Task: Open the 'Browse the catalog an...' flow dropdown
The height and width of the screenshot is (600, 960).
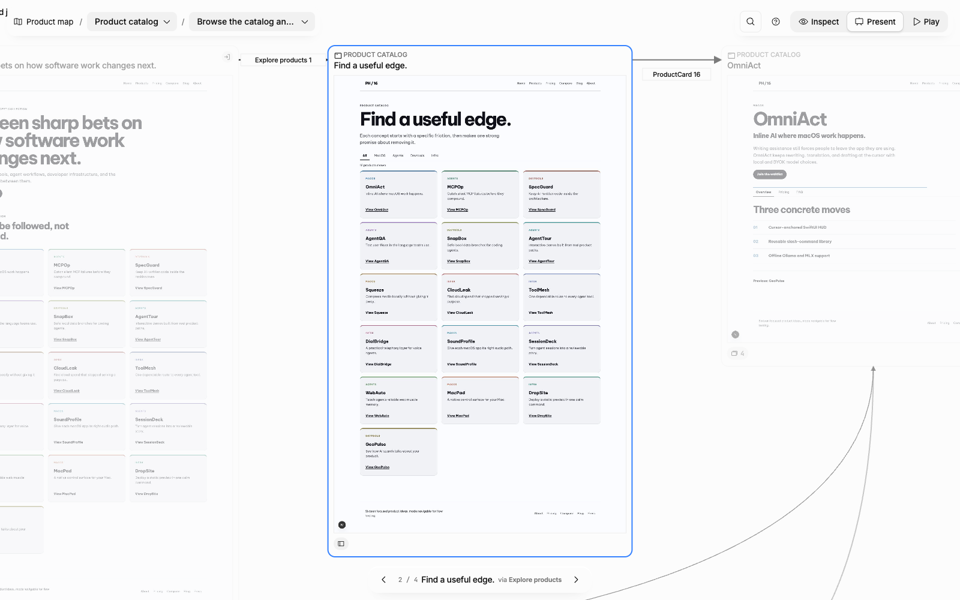Action: tap(252, 22)
